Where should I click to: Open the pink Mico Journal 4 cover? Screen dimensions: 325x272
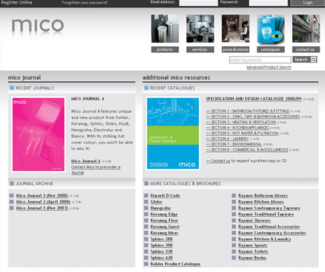[38, 134]
